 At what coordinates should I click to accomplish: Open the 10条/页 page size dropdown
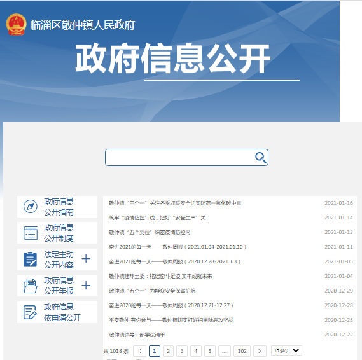tap(286, 350)
